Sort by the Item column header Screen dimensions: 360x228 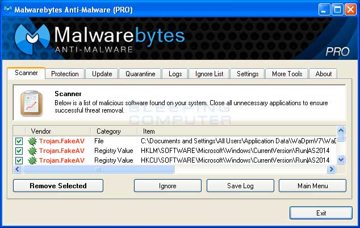click(237, 131)
